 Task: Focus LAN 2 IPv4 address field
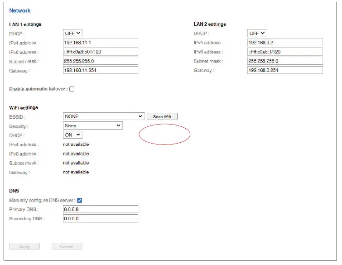pyautogui.click(x=285, y=43)
